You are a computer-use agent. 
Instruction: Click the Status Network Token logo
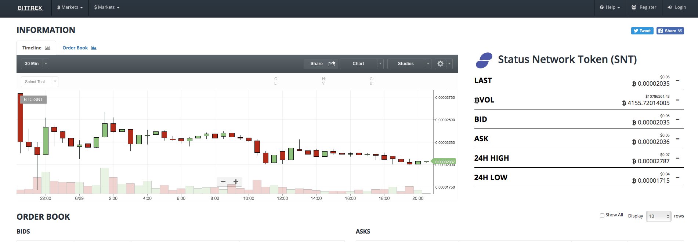coord(484,60)
